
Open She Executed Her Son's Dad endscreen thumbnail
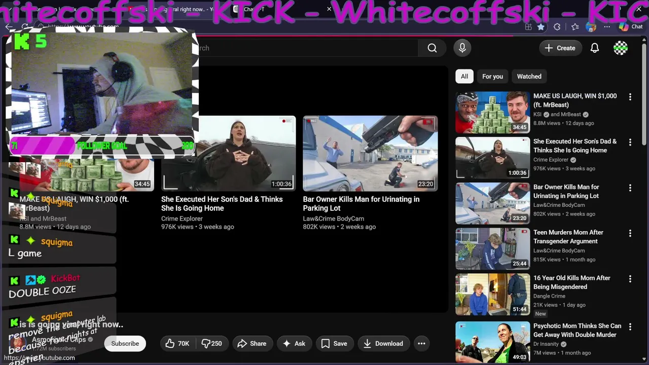point(228,154)
